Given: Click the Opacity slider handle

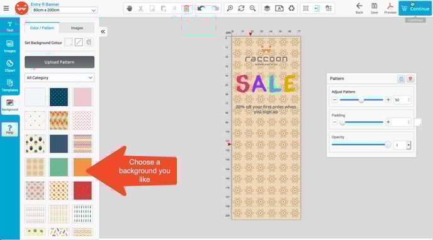Looking at the screenshot, I should pyautogui.click(x=388, y=145).
